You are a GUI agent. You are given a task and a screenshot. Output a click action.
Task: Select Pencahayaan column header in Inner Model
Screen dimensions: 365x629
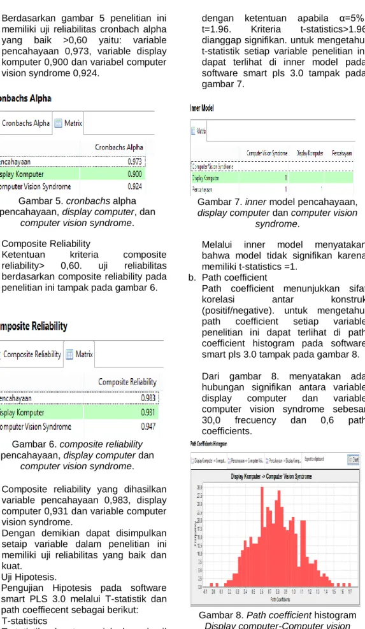[x=341, y=153]
